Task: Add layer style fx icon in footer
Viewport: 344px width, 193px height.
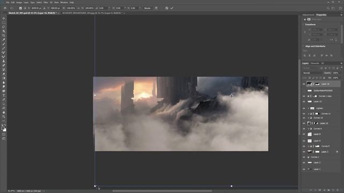Action: tap(316, 190)
